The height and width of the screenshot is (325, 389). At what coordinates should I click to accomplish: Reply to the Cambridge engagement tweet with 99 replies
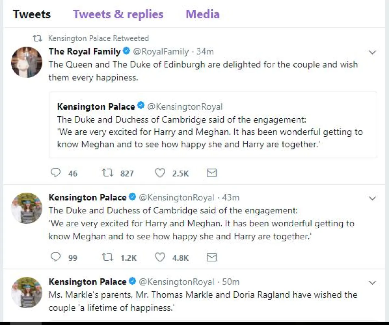click(56, 257)
